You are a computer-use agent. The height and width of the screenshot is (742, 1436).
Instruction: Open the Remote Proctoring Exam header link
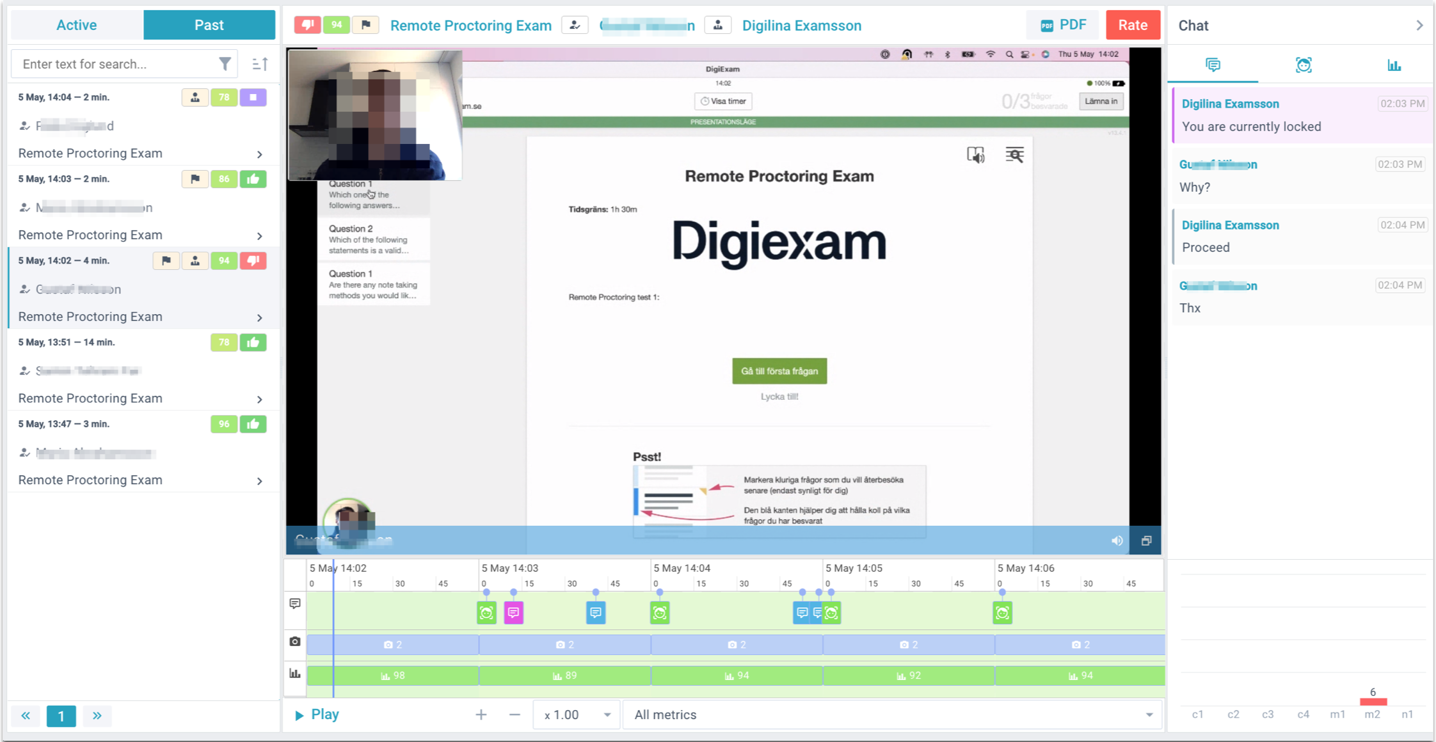471,26
